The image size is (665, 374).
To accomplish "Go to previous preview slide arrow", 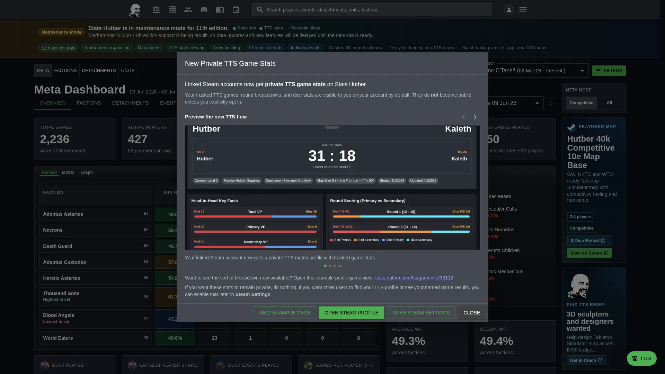I will click(x=463, y=117).
